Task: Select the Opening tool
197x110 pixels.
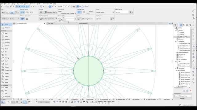Action: (x=6, y=43)
